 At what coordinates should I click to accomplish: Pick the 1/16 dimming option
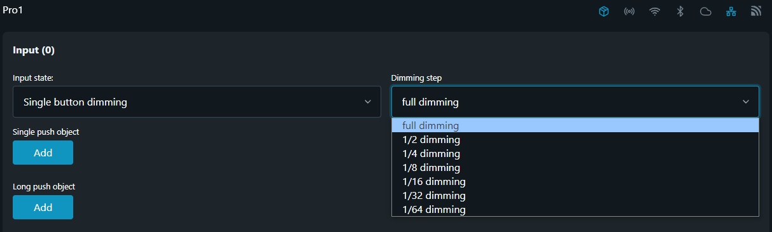pyautogui.click(x=575, y=182)
